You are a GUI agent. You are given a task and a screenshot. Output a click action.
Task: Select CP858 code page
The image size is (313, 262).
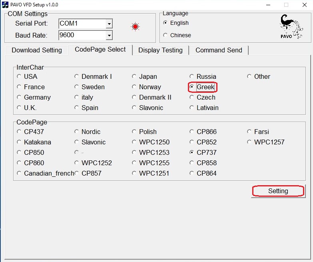click(203, 163)
